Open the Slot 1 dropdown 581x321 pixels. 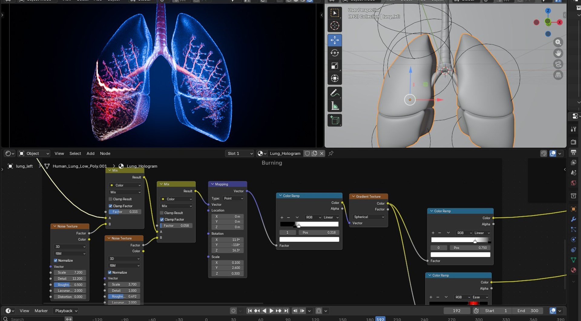click(x=239, y=153)
